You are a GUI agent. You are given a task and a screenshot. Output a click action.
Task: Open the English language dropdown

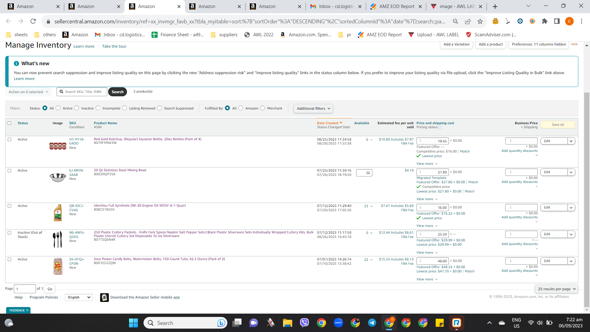coord(79,297)
